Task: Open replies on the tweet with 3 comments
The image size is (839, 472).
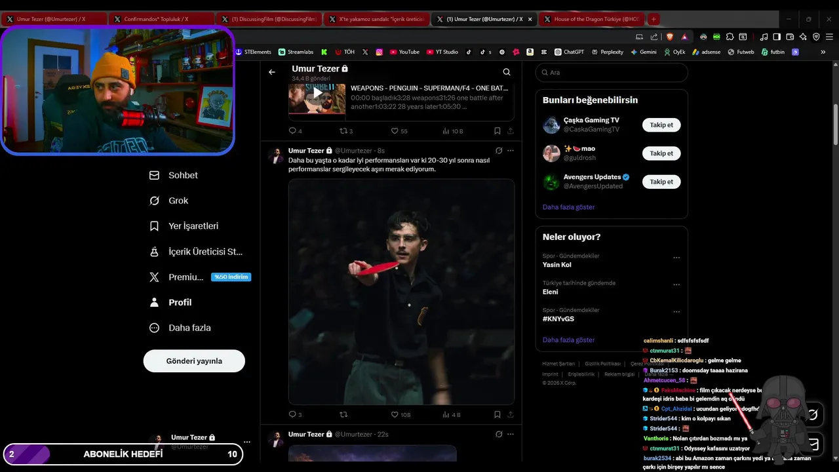Action: 295,414
